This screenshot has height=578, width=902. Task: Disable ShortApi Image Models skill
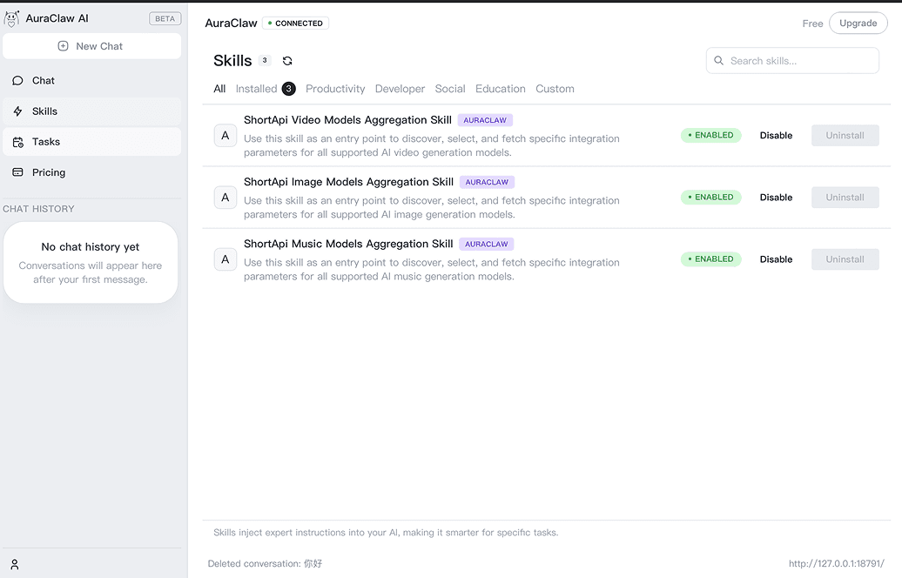[x=776, y=198]
